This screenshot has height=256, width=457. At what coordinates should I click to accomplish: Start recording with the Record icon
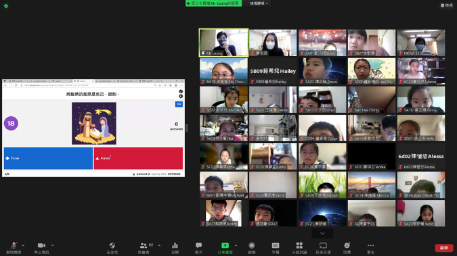(252, 248)
